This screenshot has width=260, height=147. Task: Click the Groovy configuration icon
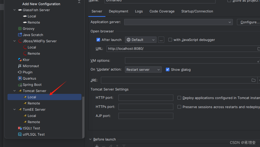pyautogui.click(x=20, y=29)
